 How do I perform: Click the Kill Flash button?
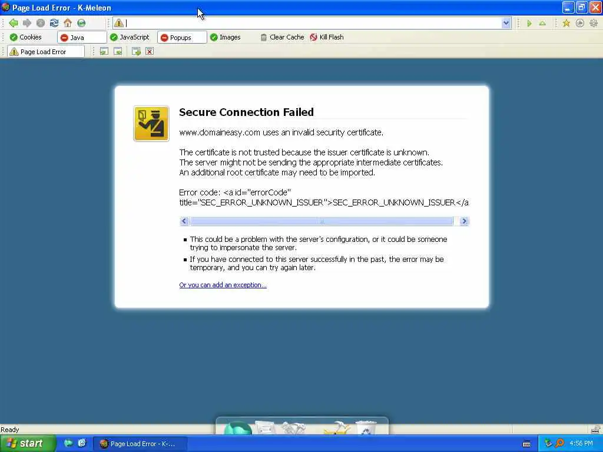[327, 37]
